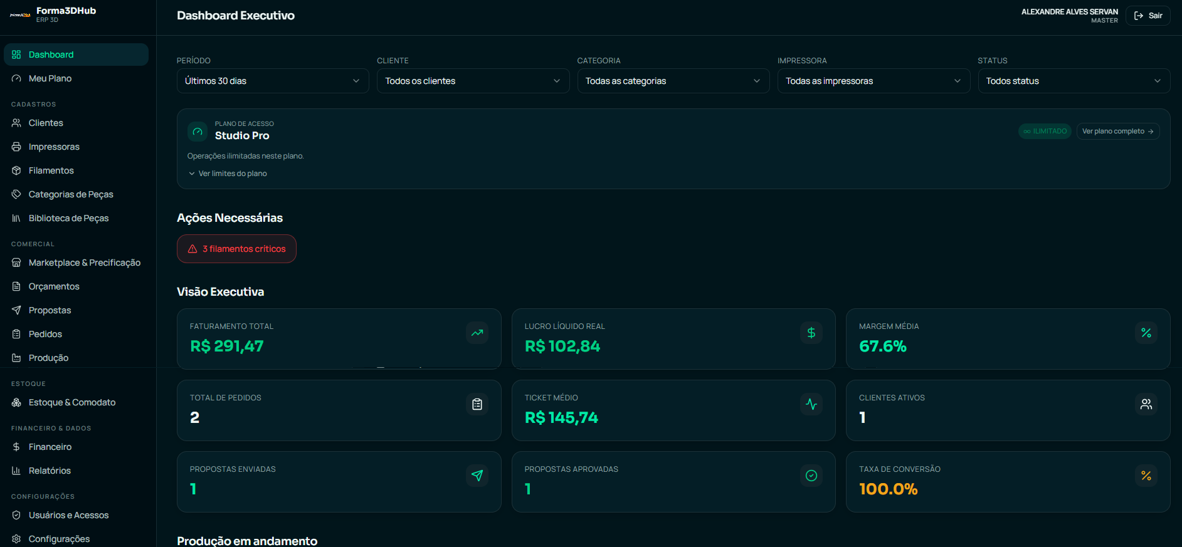Viewport: 1182px width, 547px height.
Task: Click the Estoque & Comodato boxes icon
Action: 16,402
